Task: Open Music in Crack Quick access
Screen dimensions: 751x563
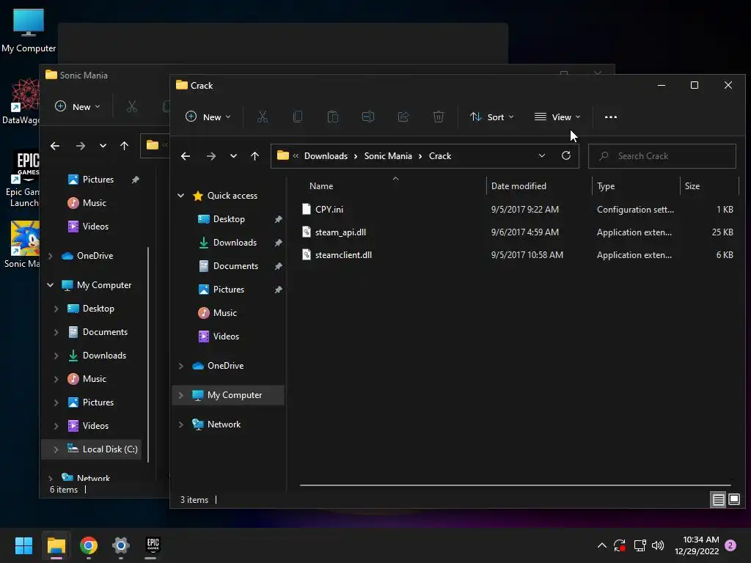Action: (224, 312)
